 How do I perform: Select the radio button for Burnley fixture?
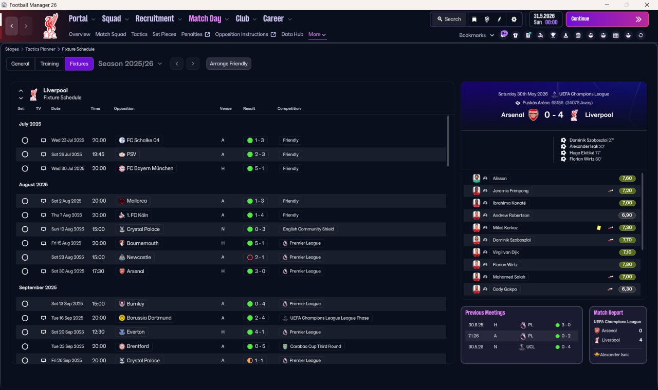coord(25,304)
